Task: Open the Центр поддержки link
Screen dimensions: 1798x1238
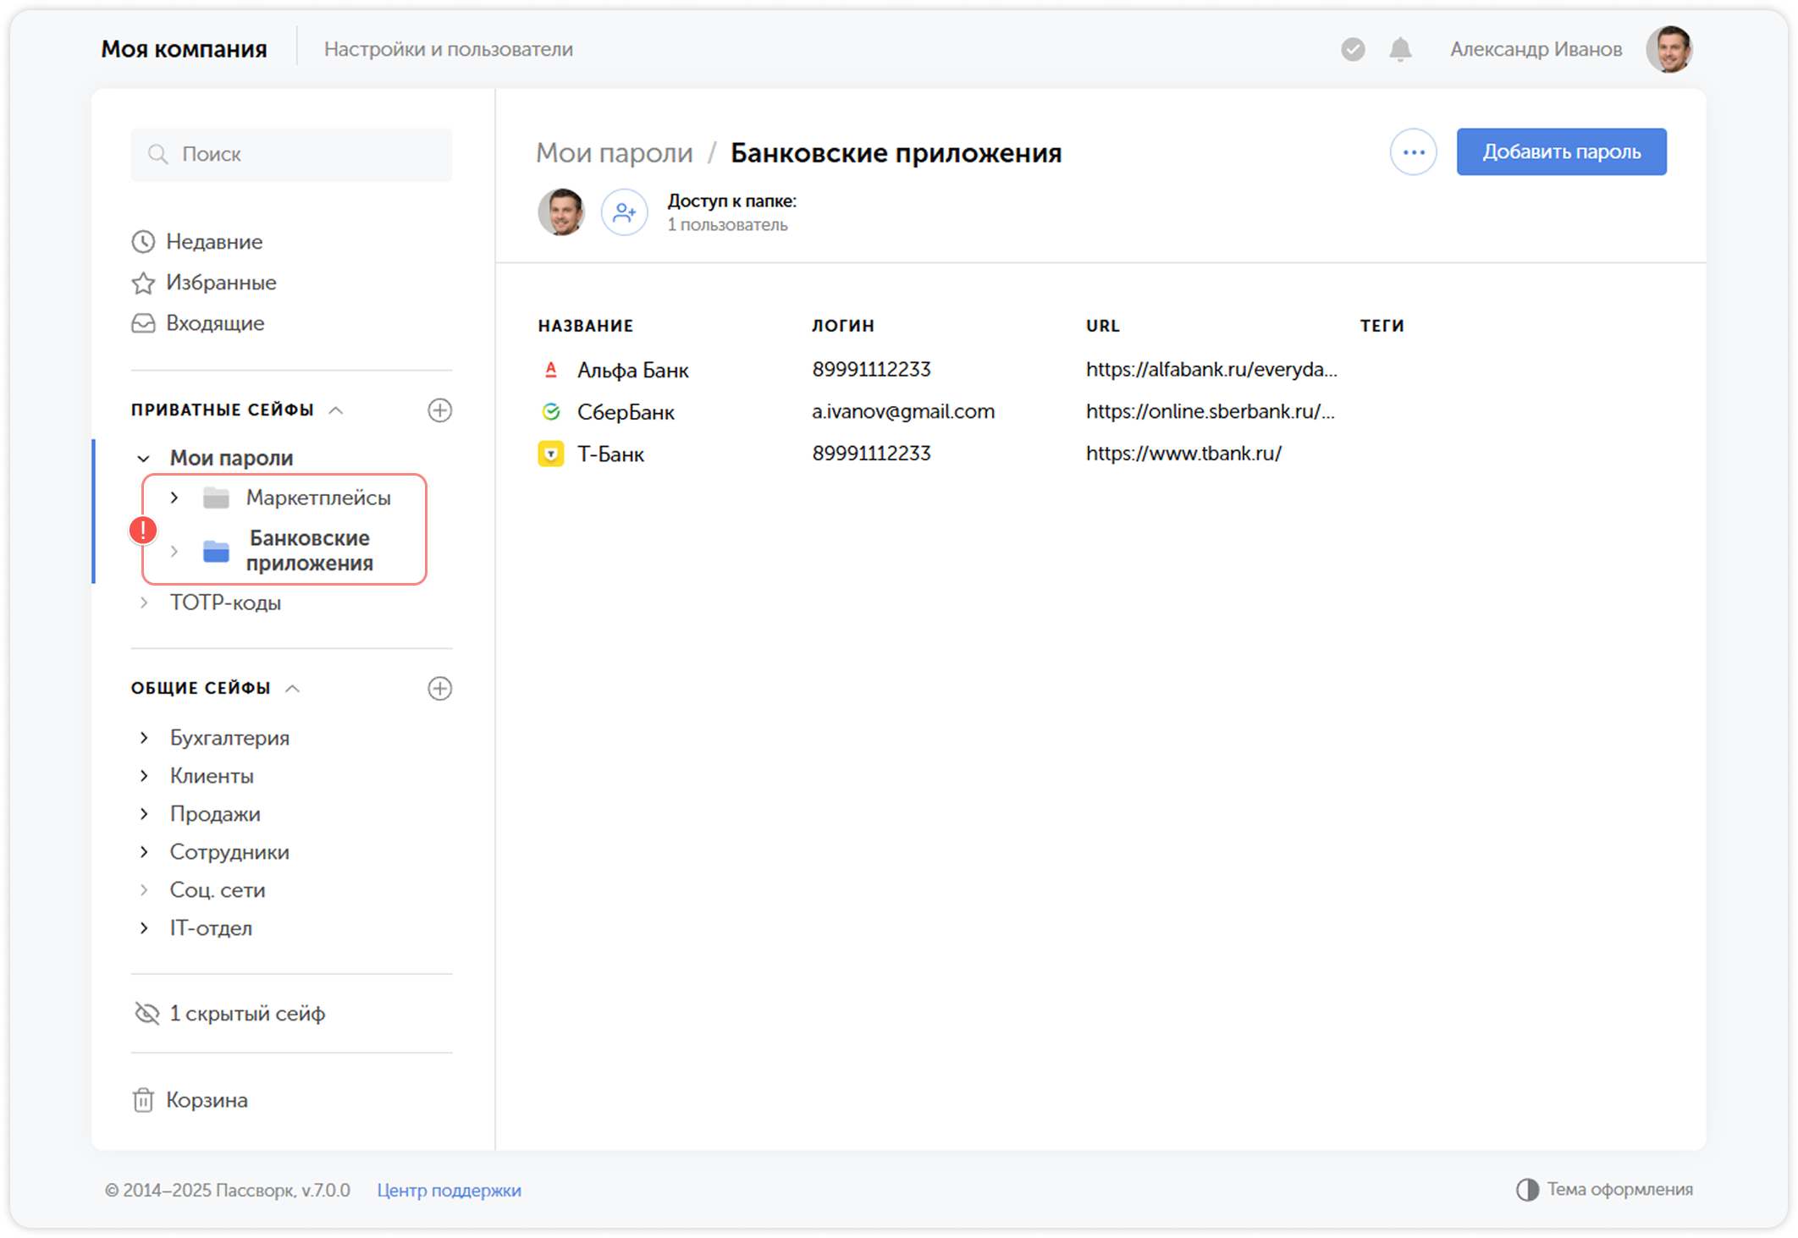Action: [449, 1190]
